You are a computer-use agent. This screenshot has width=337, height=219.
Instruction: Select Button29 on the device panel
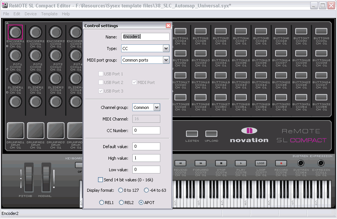[x=261, y=97]
